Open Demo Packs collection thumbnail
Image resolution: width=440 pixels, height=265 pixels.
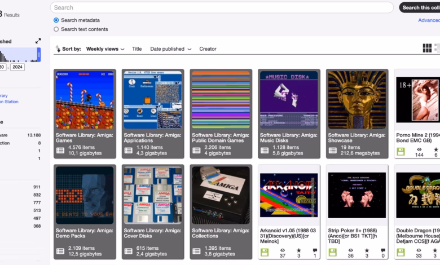click(85, 195)
